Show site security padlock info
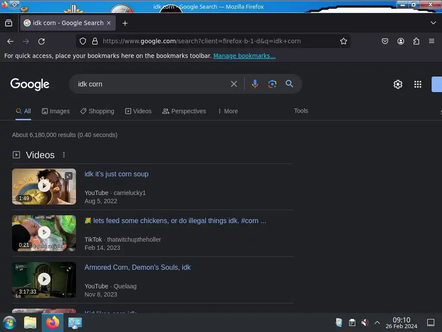The height and width of the screenshot is (332, 442). pyautogui.click(x=95, y=41)
